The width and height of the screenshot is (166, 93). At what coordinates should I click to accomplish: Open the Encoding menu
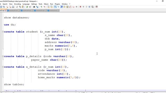(17, 4)
